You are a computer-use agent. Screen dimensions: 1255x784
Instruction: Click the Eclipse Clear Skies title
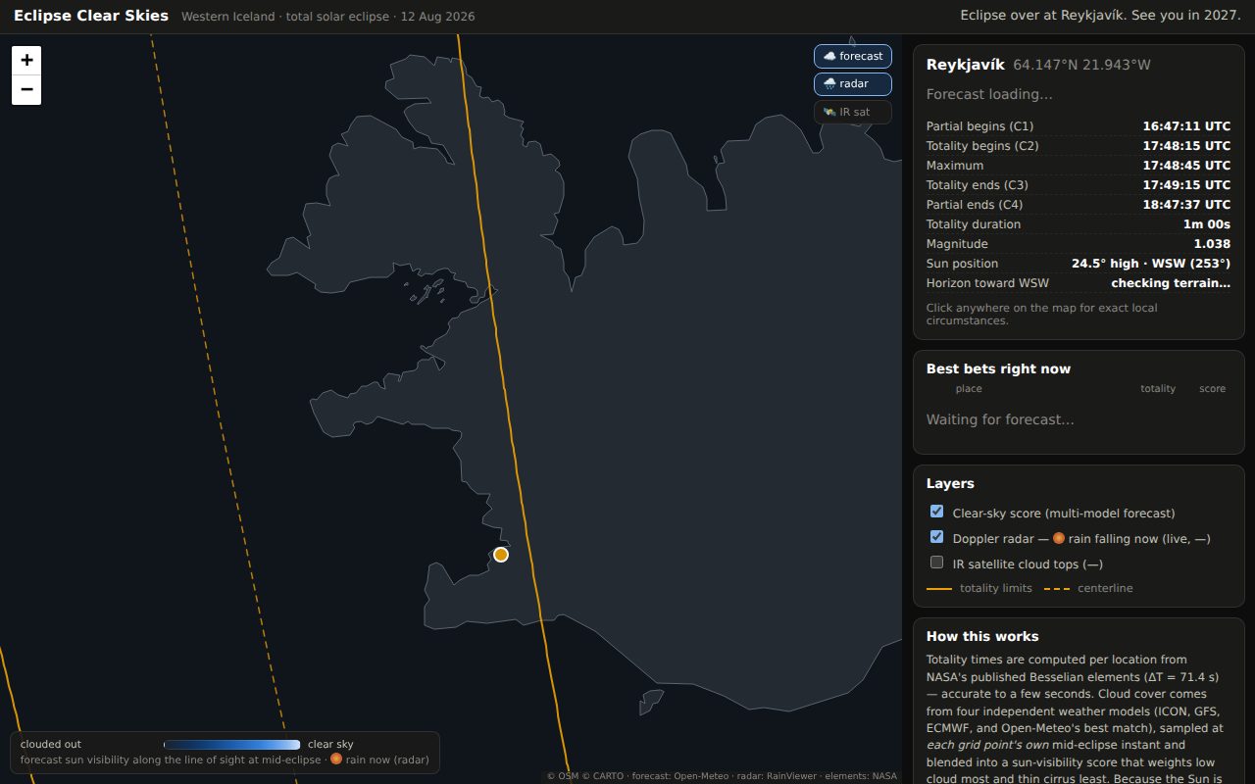pos(91,16)
